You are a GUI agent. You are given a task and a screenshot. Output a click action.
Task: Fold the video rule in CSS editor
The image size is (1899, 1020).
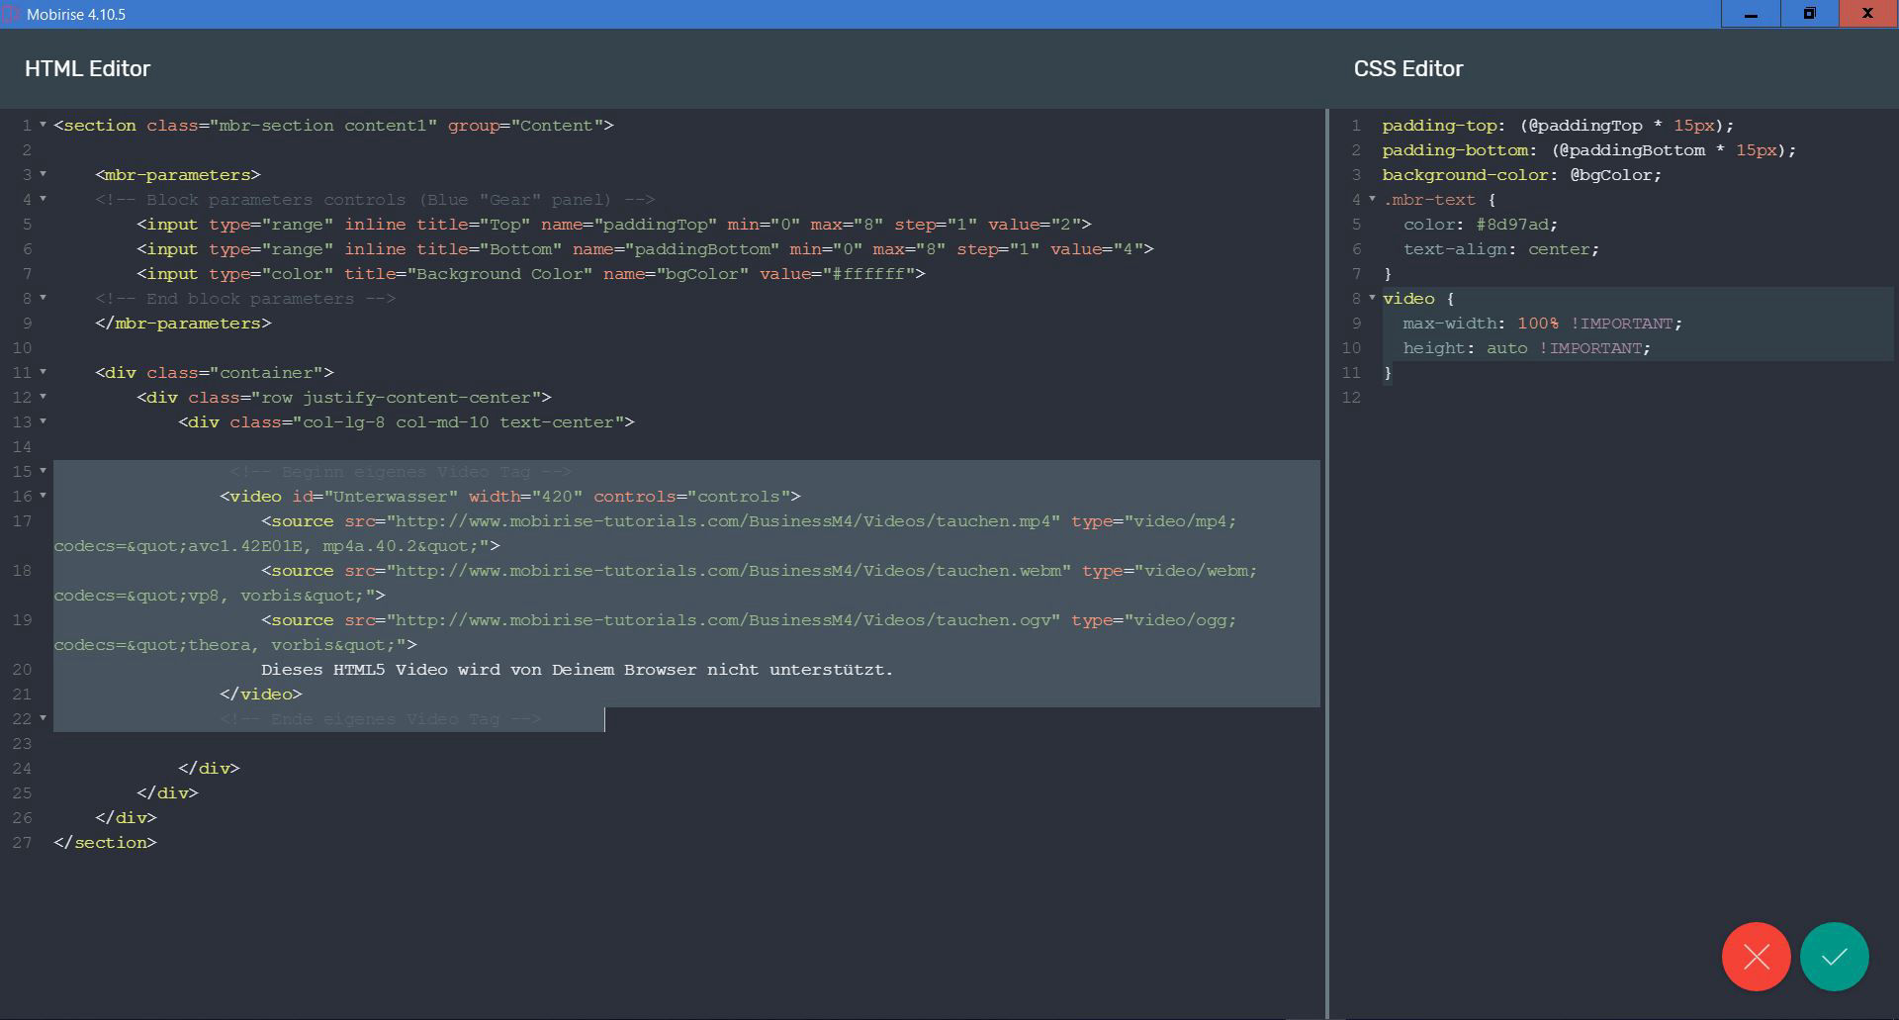point(1372,298)
